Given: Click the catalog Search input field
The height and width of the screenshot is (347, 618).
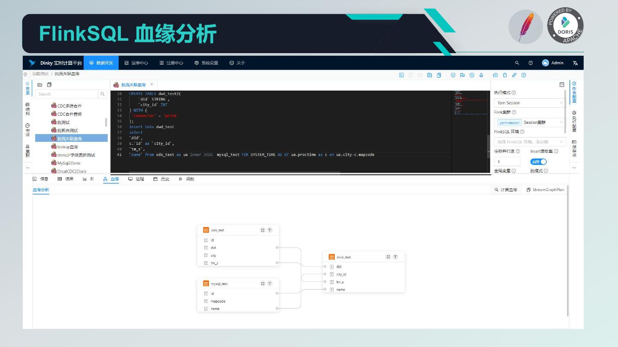Looking at the screenshot, I should pyautogui.click(x=67, y=94).
